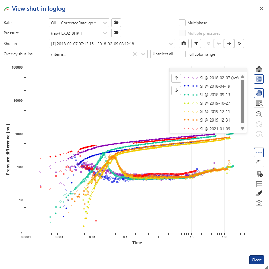The image size is (269, 269).
Task: Select SI @ 2019-12-31 legend entry
Action: pyautogui.click(x=215, y=120)
